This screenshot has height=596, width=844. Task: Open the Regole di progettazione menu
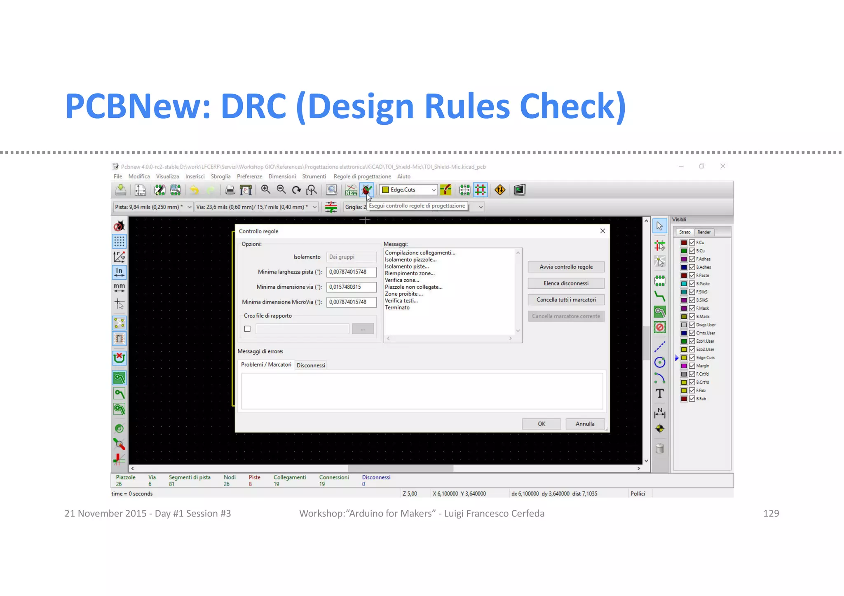click(x=362, y=176)
